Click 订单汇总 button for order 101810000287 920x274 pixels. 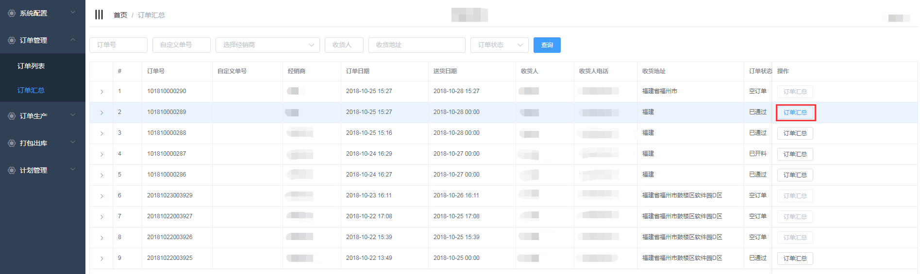(795, 154)
